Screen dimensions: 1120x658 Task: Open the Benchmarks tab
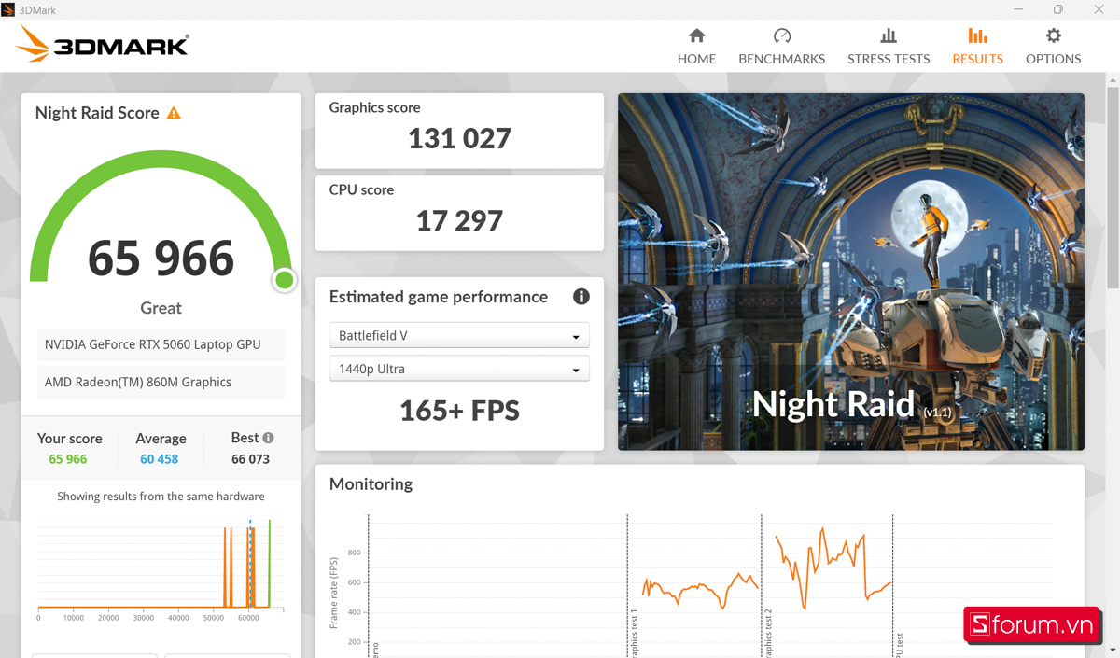(782, 46)
